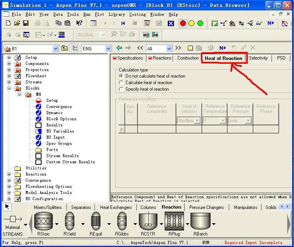The height and width of the screenshot is (247, 294).
Task: Click the yellow Comments note icon
Action: tap(190, 48)
